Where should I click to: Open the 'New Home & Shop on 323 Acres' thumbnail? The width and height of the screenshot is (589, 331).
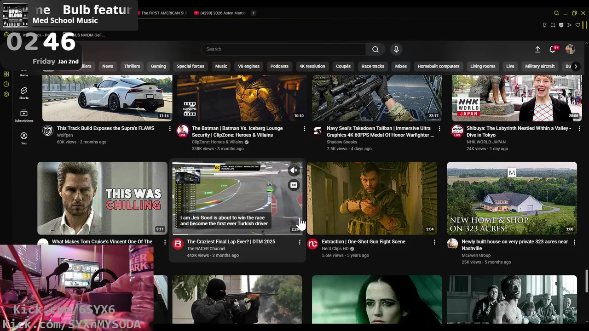pos(512,198)
